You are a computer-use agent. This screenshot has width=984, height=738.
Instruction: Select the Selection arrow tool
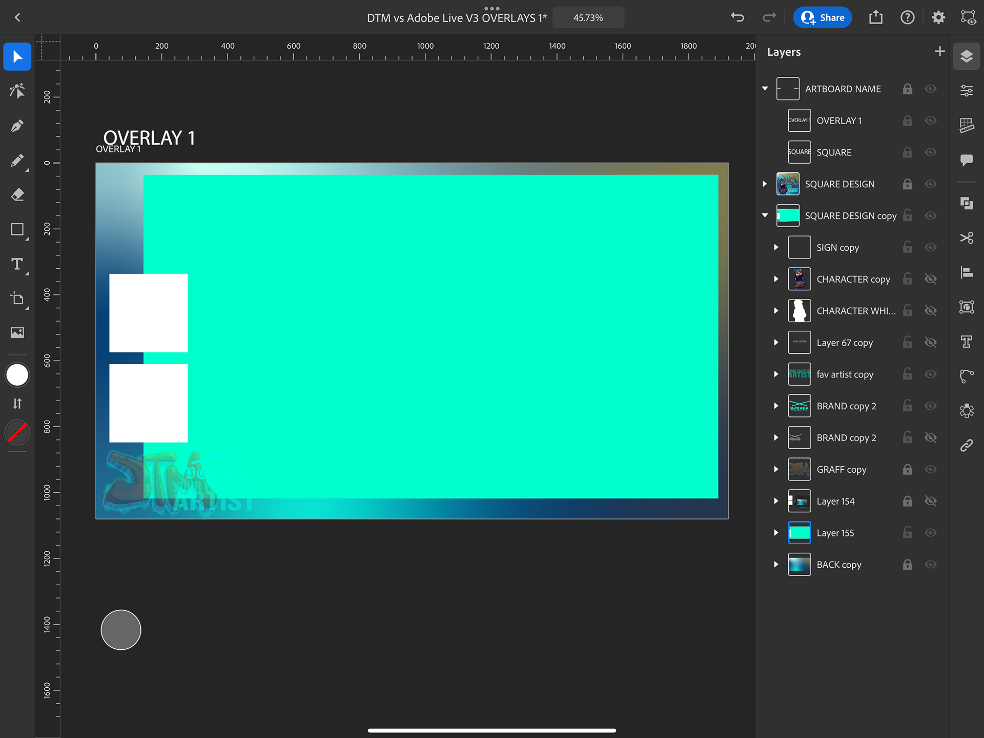[x=17, y=56]
